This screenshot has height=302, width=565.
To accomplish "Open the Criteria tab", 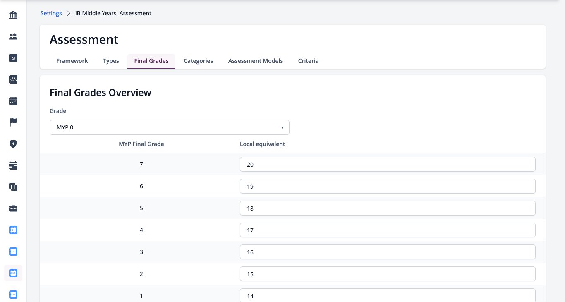I will 309,61.
